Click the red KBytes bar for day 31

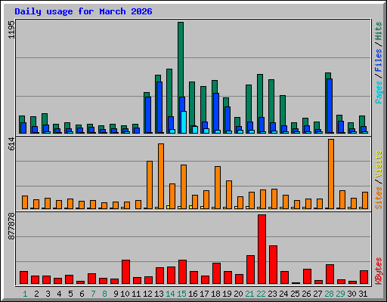click(364, 277)
